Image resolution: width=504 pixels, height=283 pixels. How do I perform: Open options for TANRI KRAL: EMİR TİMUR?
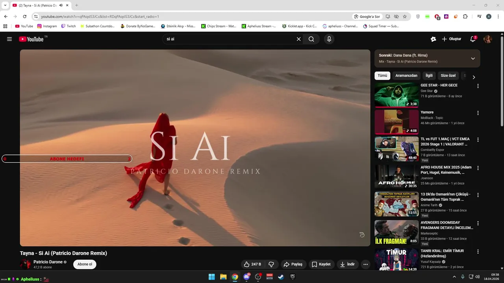478,252
